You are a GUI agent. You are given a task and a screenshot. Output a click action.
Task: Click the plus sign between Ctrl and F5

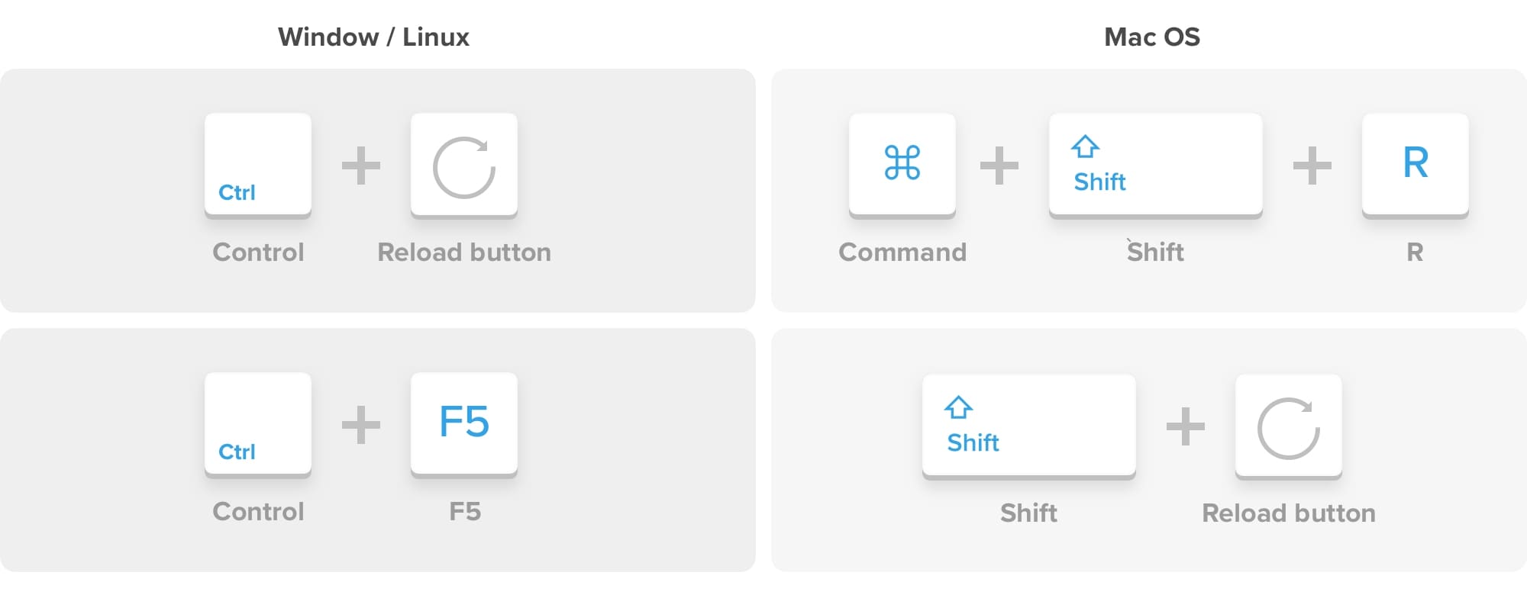[x=360, y=425]
